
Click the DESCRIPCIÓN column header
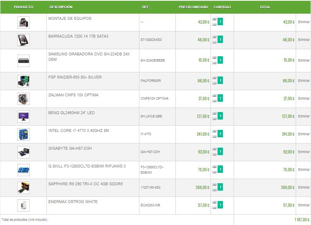click(x=61, y=7)
